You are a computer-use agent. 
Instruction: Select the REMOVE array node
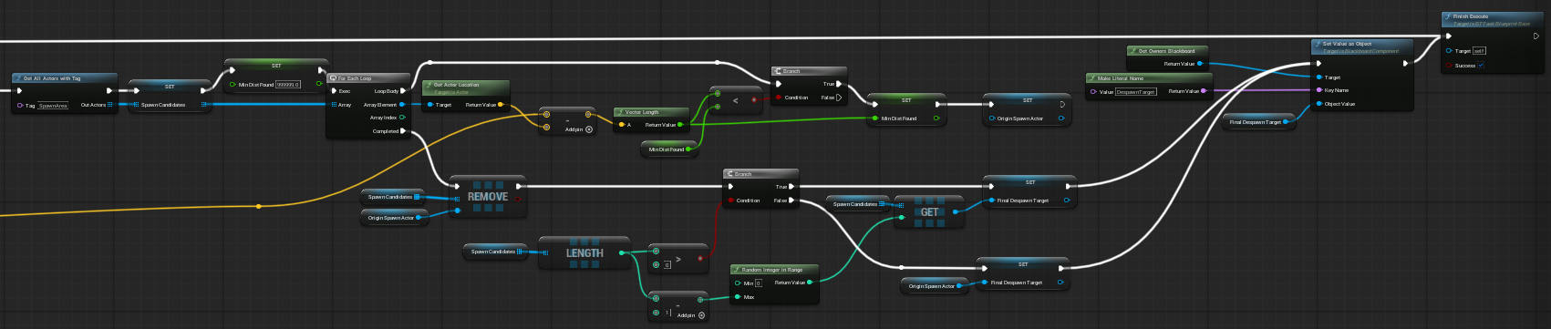point(488,197)
